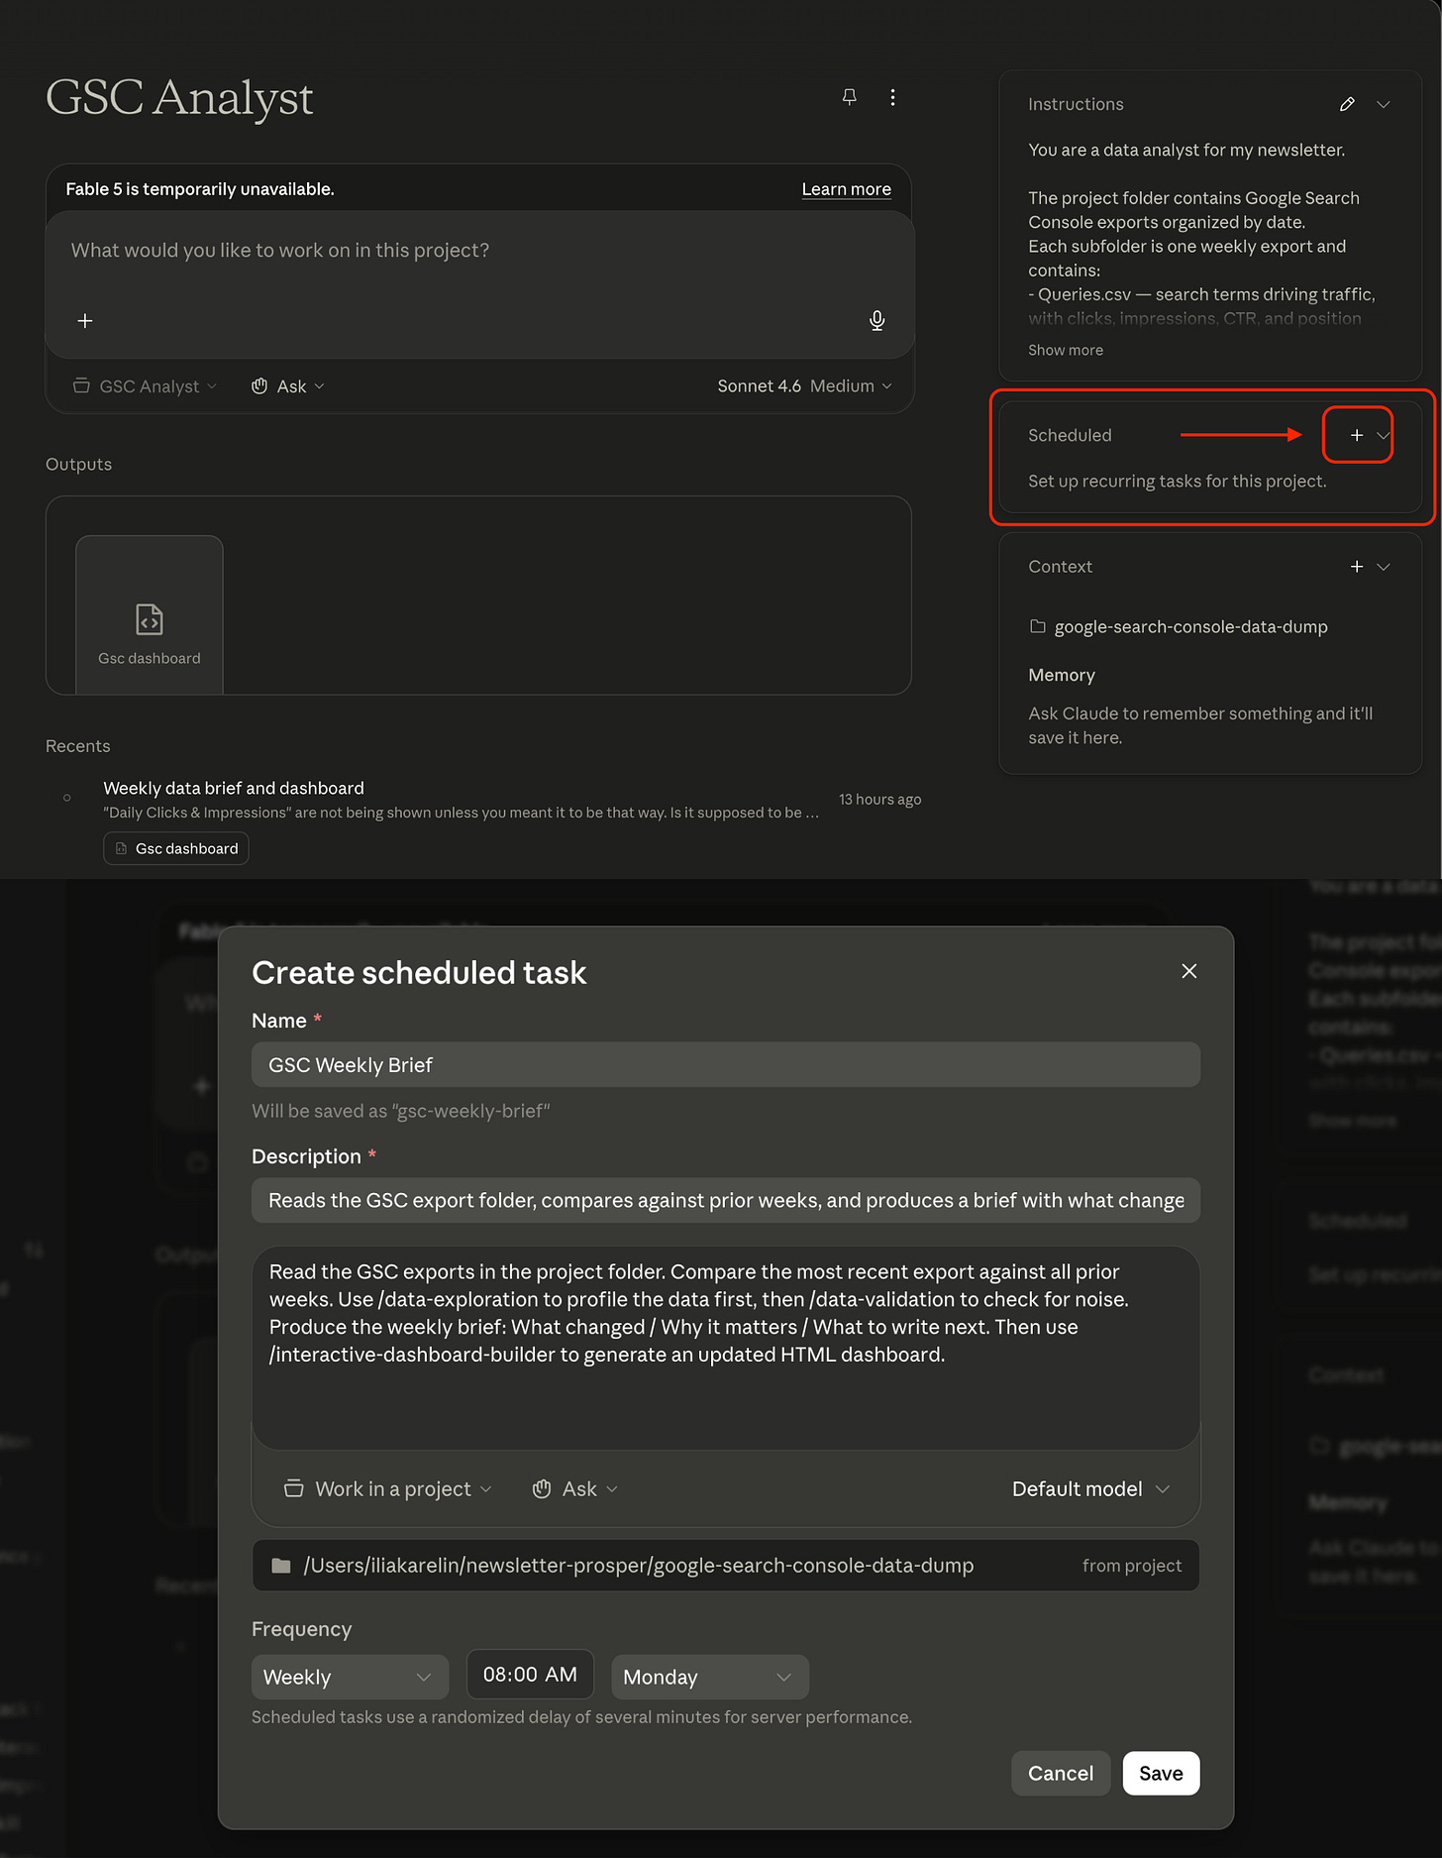Collapse the Instructions panel chevron
The height and width of the screenshot is (1858, 1442).
point(1384,104)
